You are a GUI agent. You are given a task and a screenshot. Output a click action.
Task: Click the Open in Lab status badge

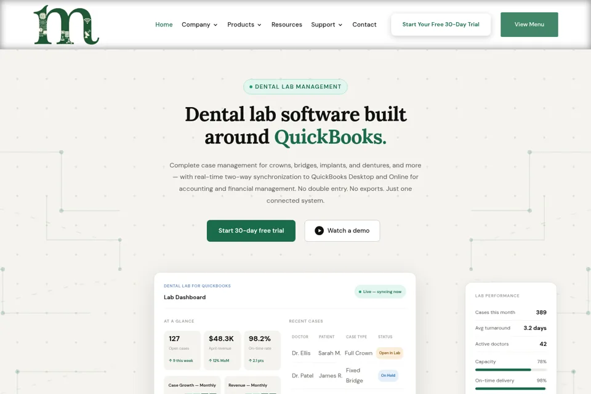pos(390,353)
